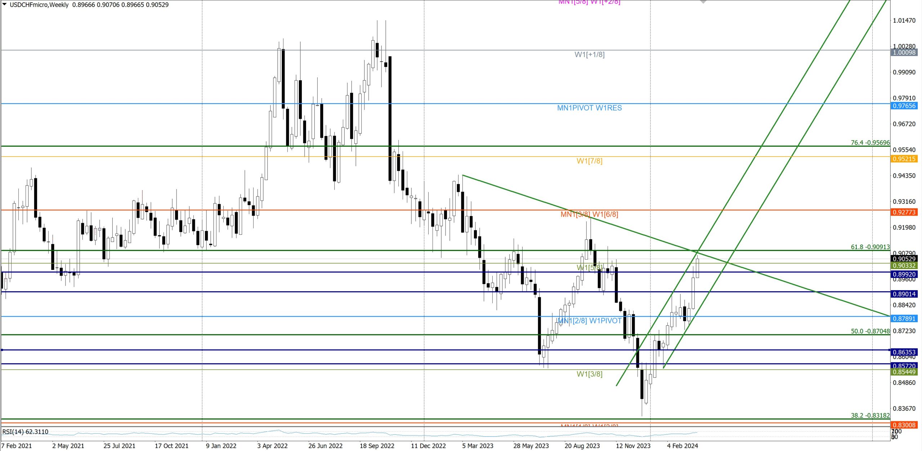Viewport: 922px width, 451px height.
Task: Click the 0.97656 blue price tag
Action: tap(904, 106)
